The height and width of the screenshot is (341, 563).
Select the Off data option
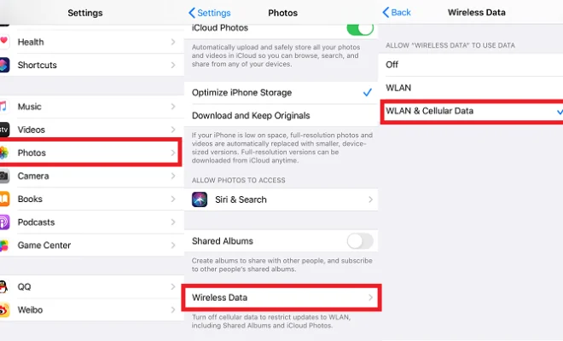(x=471, y=65)
